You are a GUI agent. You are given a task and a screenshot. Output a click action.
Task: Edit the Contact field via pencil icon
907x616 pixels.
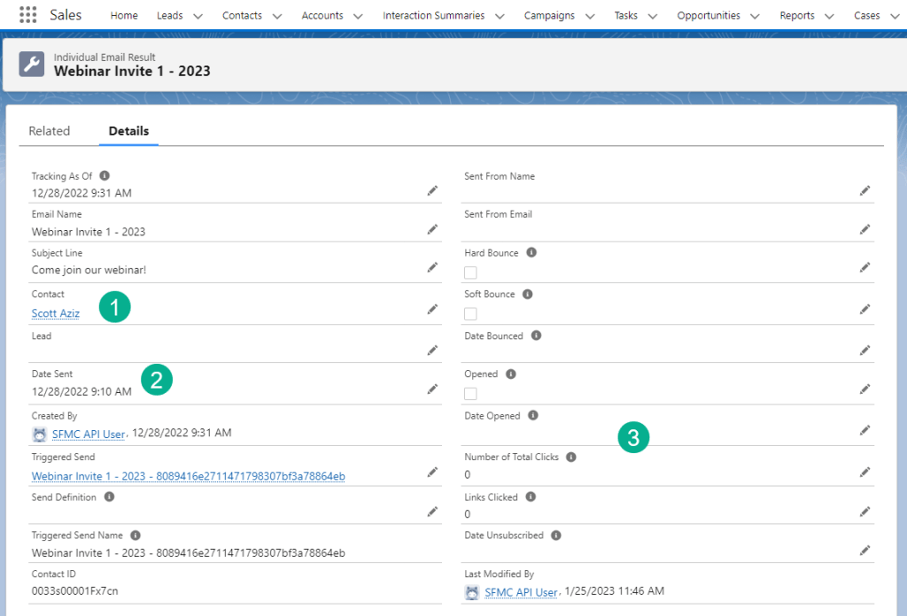432,308
